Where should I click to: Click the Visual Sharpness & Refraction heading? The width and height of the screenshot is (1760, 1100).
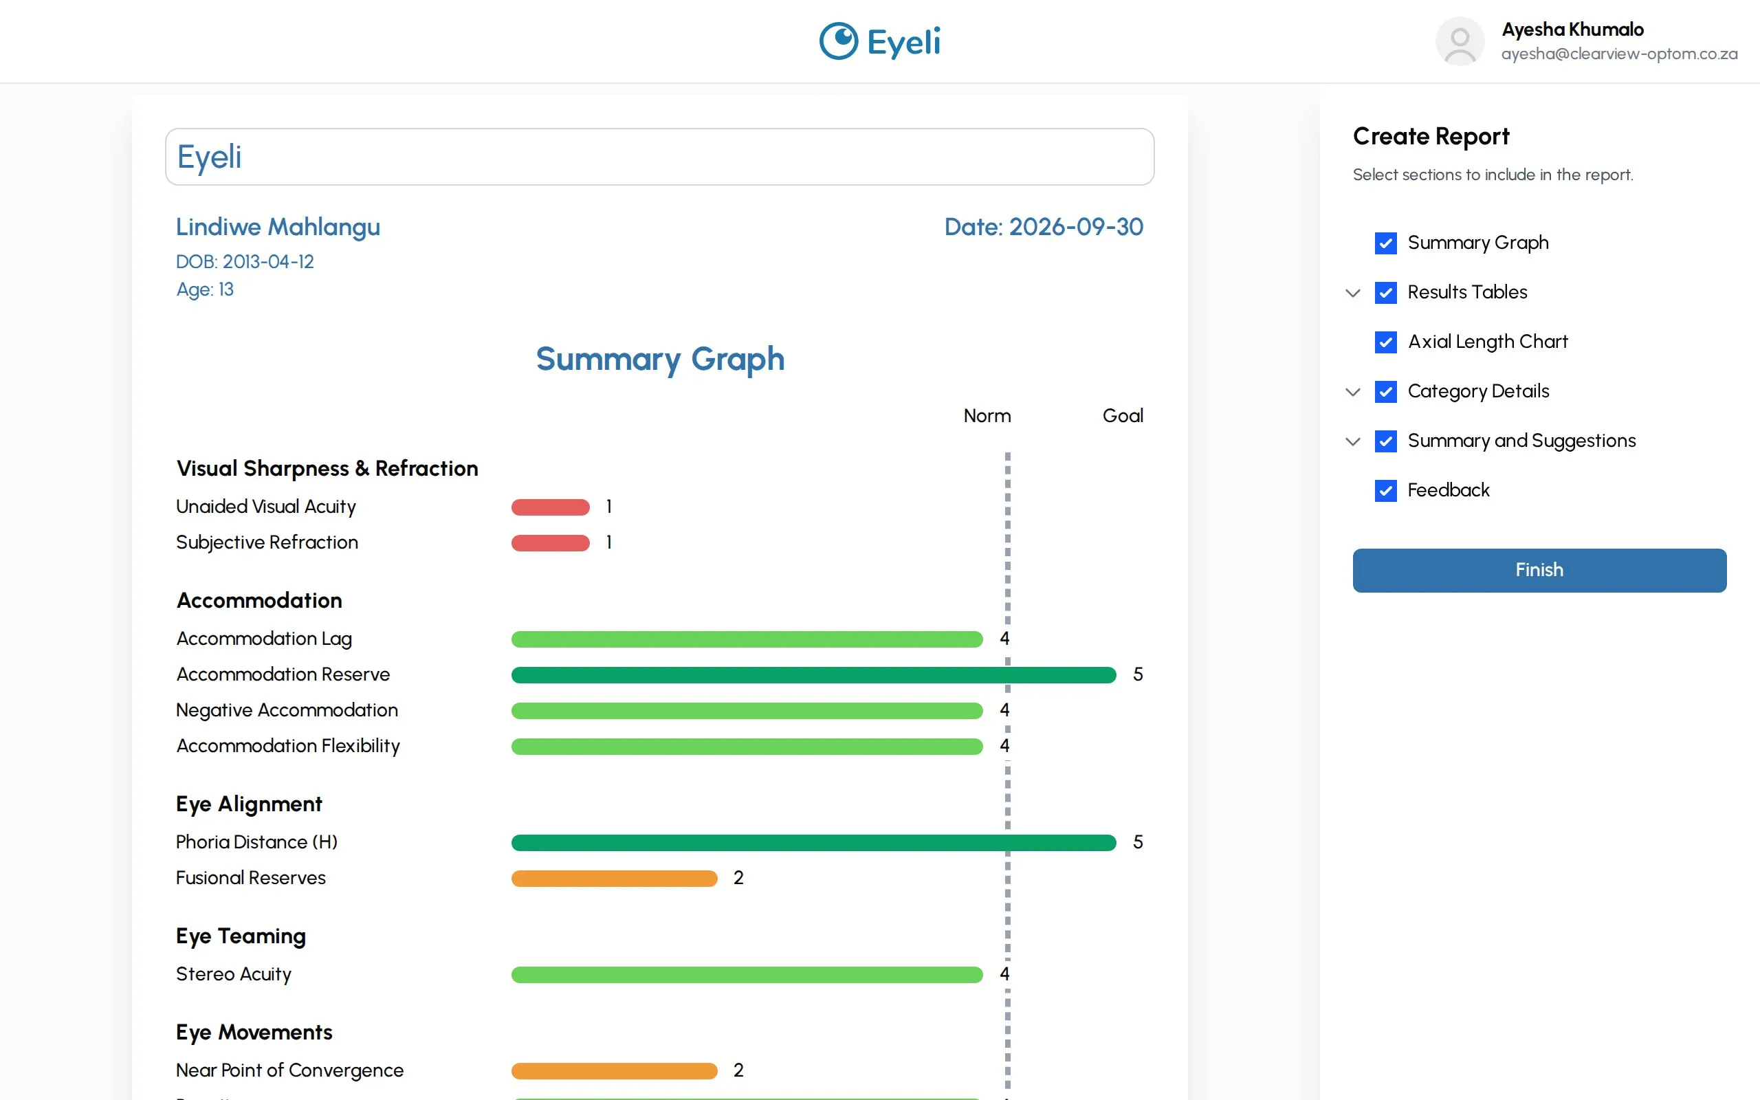[x=327, y=468]
